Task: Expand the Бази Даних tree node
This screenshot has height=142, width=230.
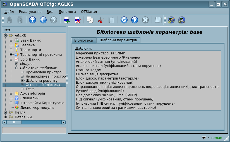Action: (11, 40)
